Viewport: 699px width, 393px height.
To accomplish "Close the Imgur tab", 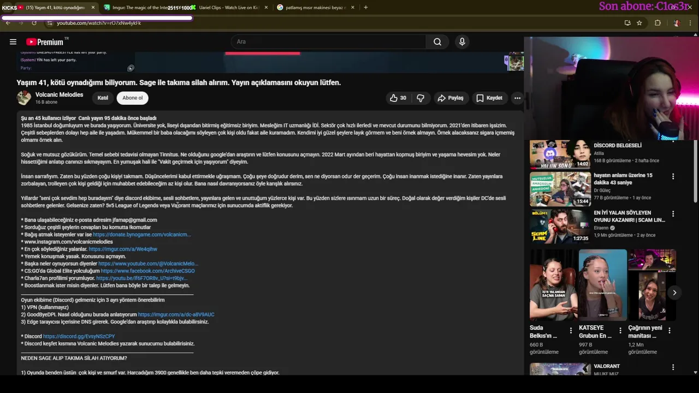I will click(x=180, y=8).
